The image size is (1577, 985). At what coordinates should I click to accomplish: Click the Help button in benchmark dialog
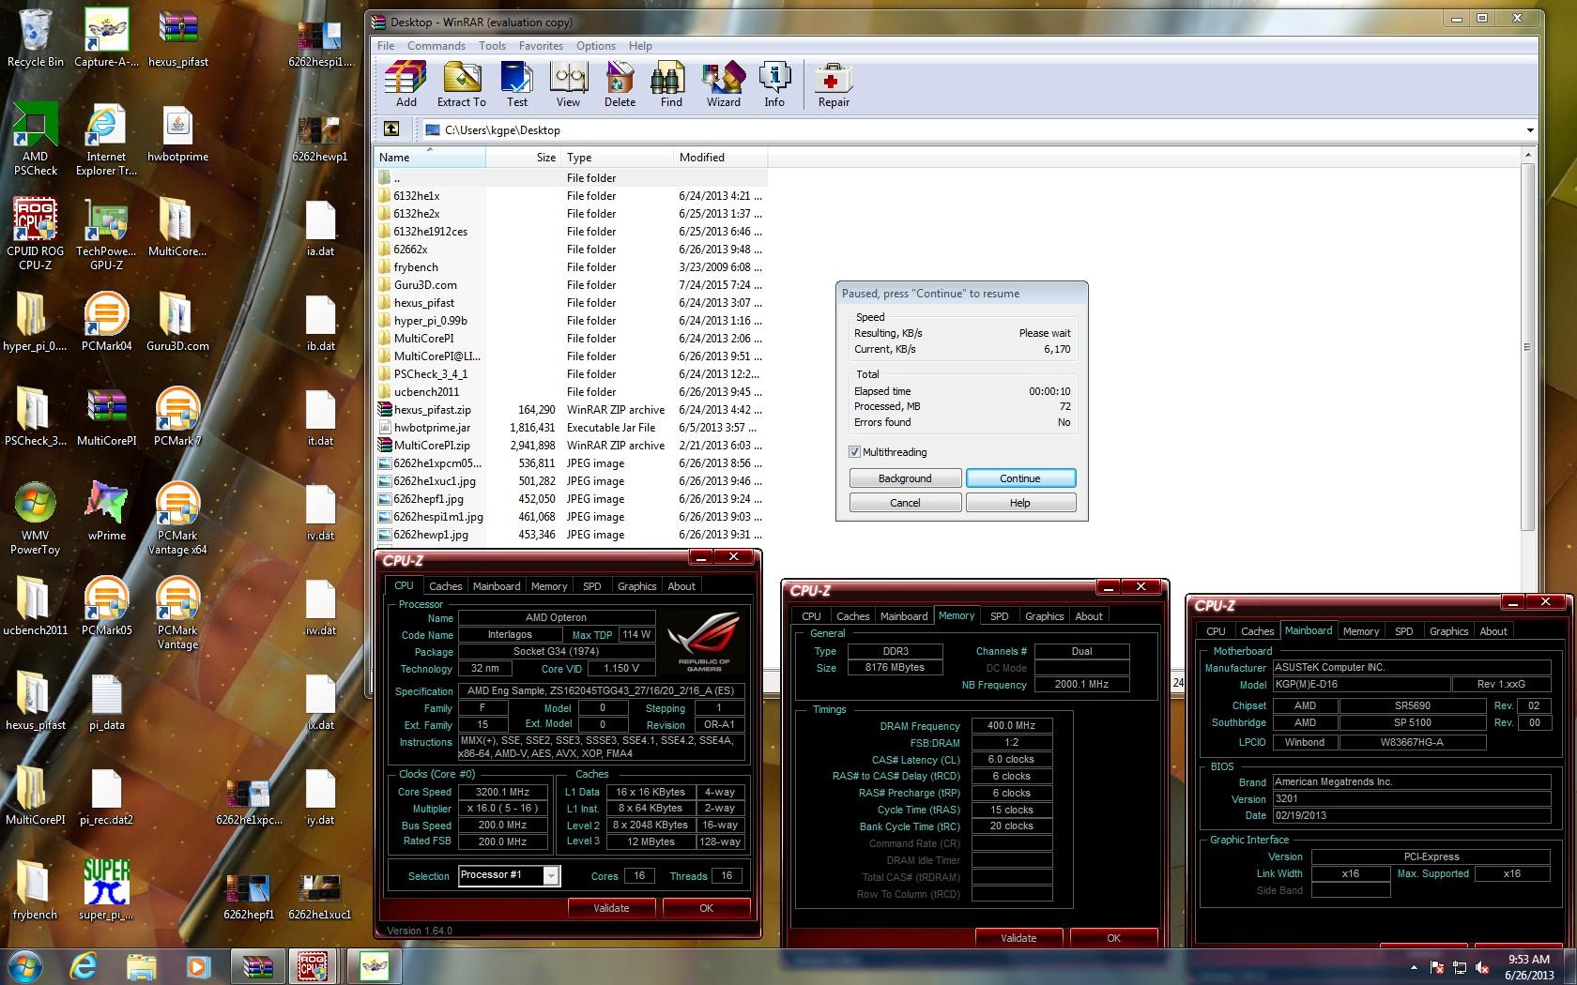1020,503
